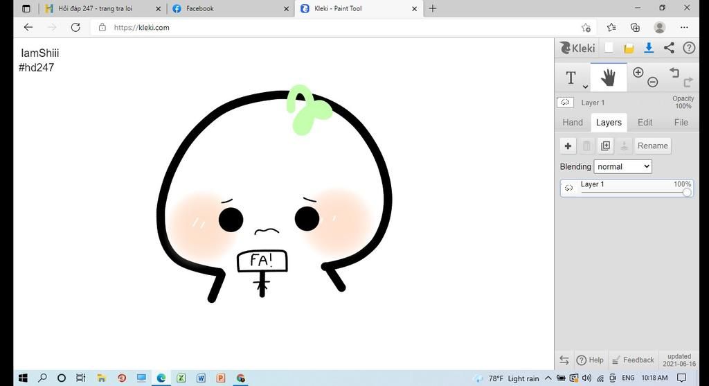This screenshot has width=709, height=386.
Task: Click the Rename button
Action: pos(652,146)
